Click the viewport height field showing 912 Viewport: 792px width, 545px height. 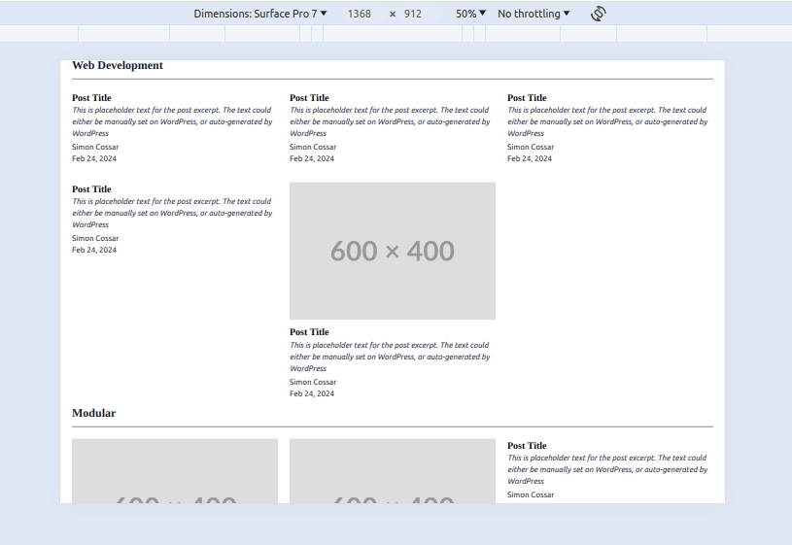[x=413, y=14]
